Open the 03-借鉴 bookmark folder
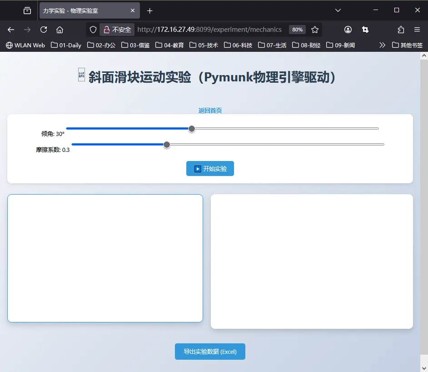 (x=135, y=45)
